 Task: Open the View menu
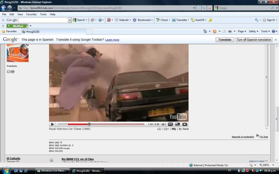(20, 14)
